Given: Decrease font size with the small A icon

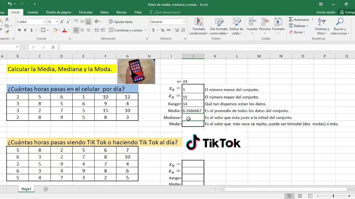Looking at the screenshot, I should (68, 22).
